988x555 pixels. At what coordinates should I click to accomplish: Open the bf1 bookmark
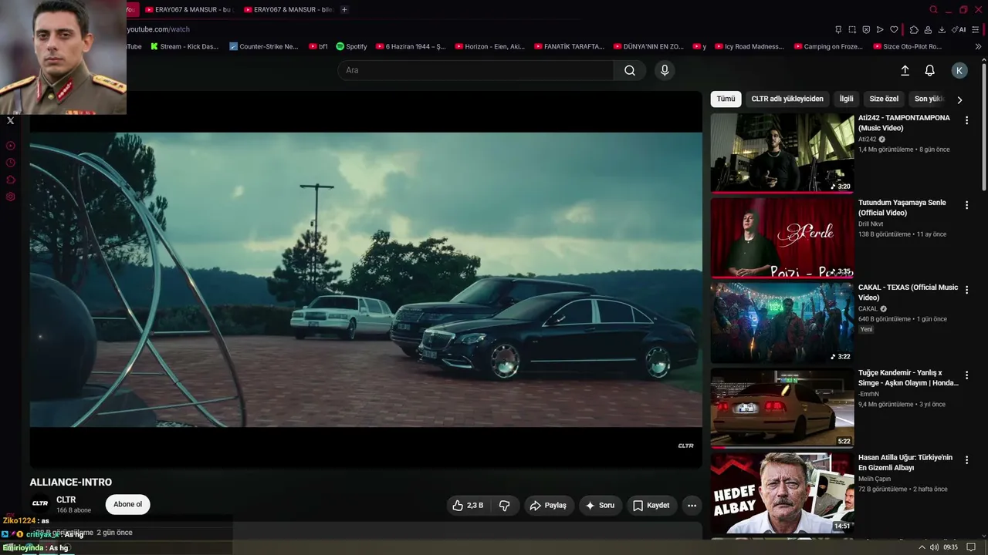pyautogui.click(x=318, y=46)
